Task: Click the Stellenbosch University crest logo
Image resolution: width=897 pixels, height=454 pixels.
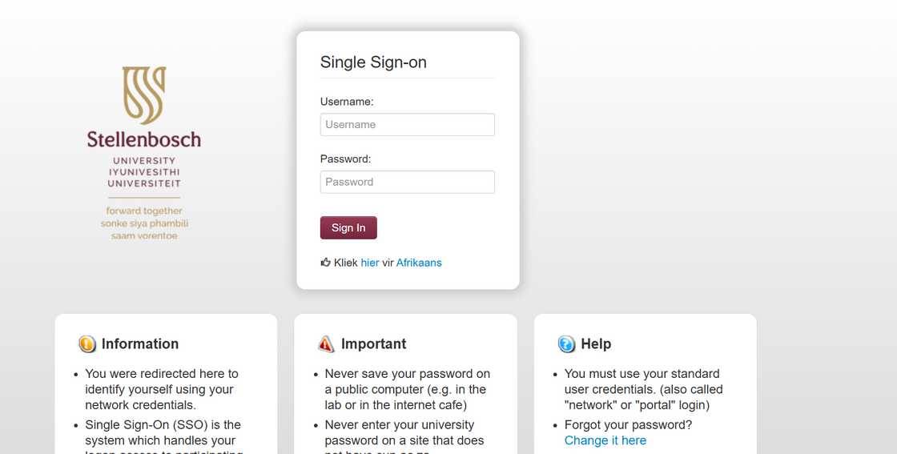Action: point(144,95)
